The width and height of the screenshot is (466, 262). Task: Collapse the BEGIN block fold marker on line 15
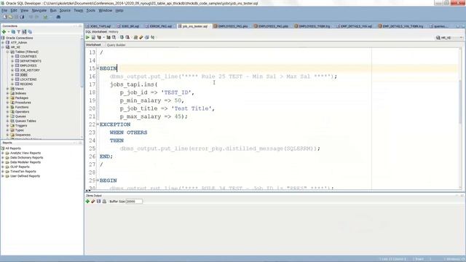98,68
